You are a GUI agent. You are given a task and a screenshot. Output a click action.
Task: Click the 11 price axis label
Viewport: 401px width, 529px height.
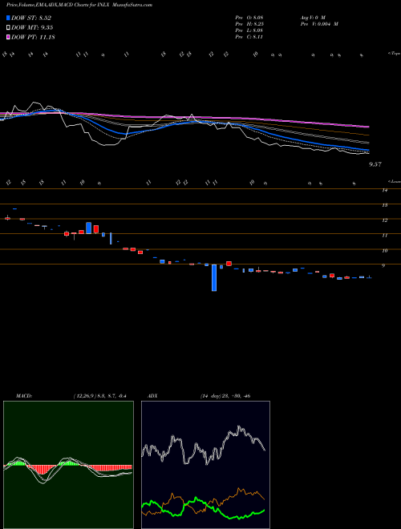(x=384, y=236)
